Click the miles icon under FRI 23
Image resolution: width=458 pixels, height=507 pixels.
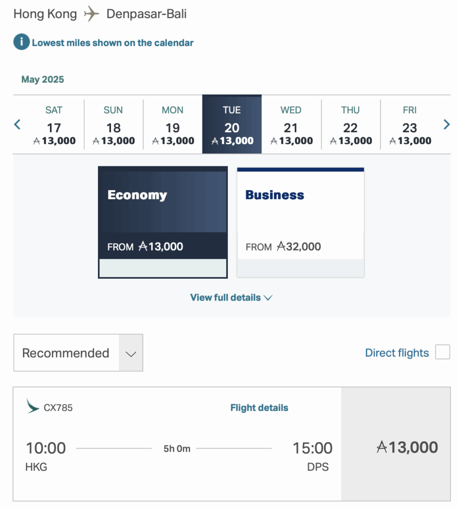tap(392, 141)
